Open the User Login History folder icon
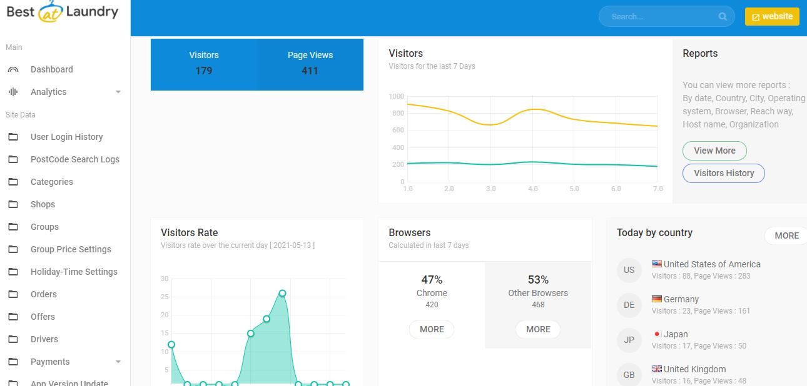The width and height of the screenshot is (807, 386). point(14,137)
